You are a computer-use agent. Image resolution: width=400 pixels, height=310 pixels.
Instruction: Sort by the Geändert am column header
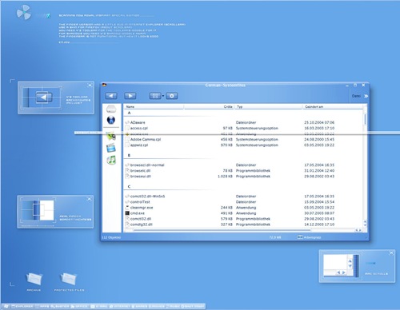tap(333, 107)
